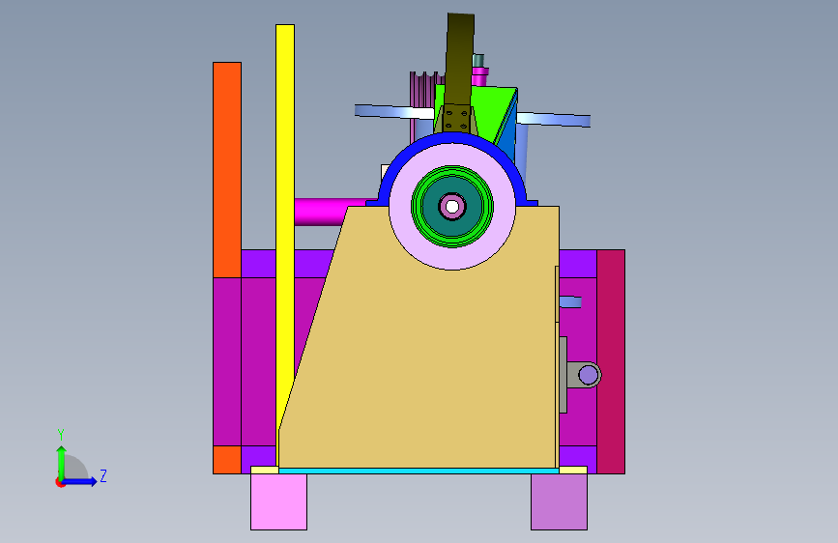Viewport: 838px width, 543px height.
Task: Pick the purple right foot block
Action: click(x=559, y=501)
